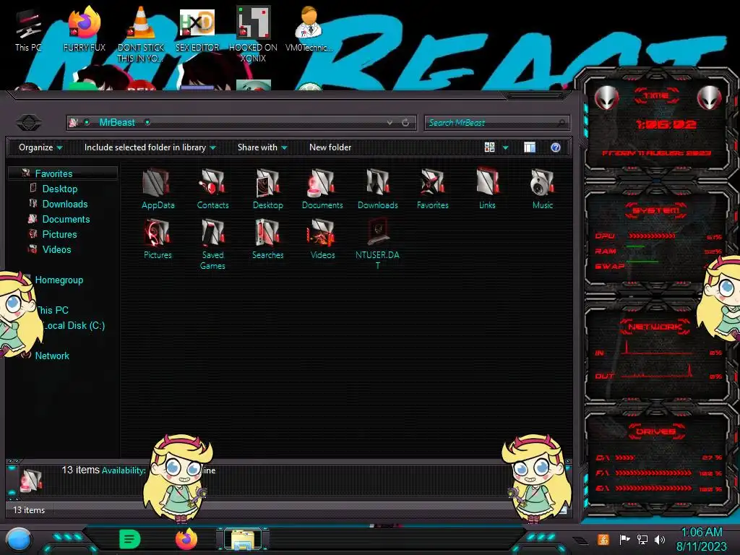740x555 pixels.
Task: Select Pictures in navigation pane
Action: tap(59, 234)
